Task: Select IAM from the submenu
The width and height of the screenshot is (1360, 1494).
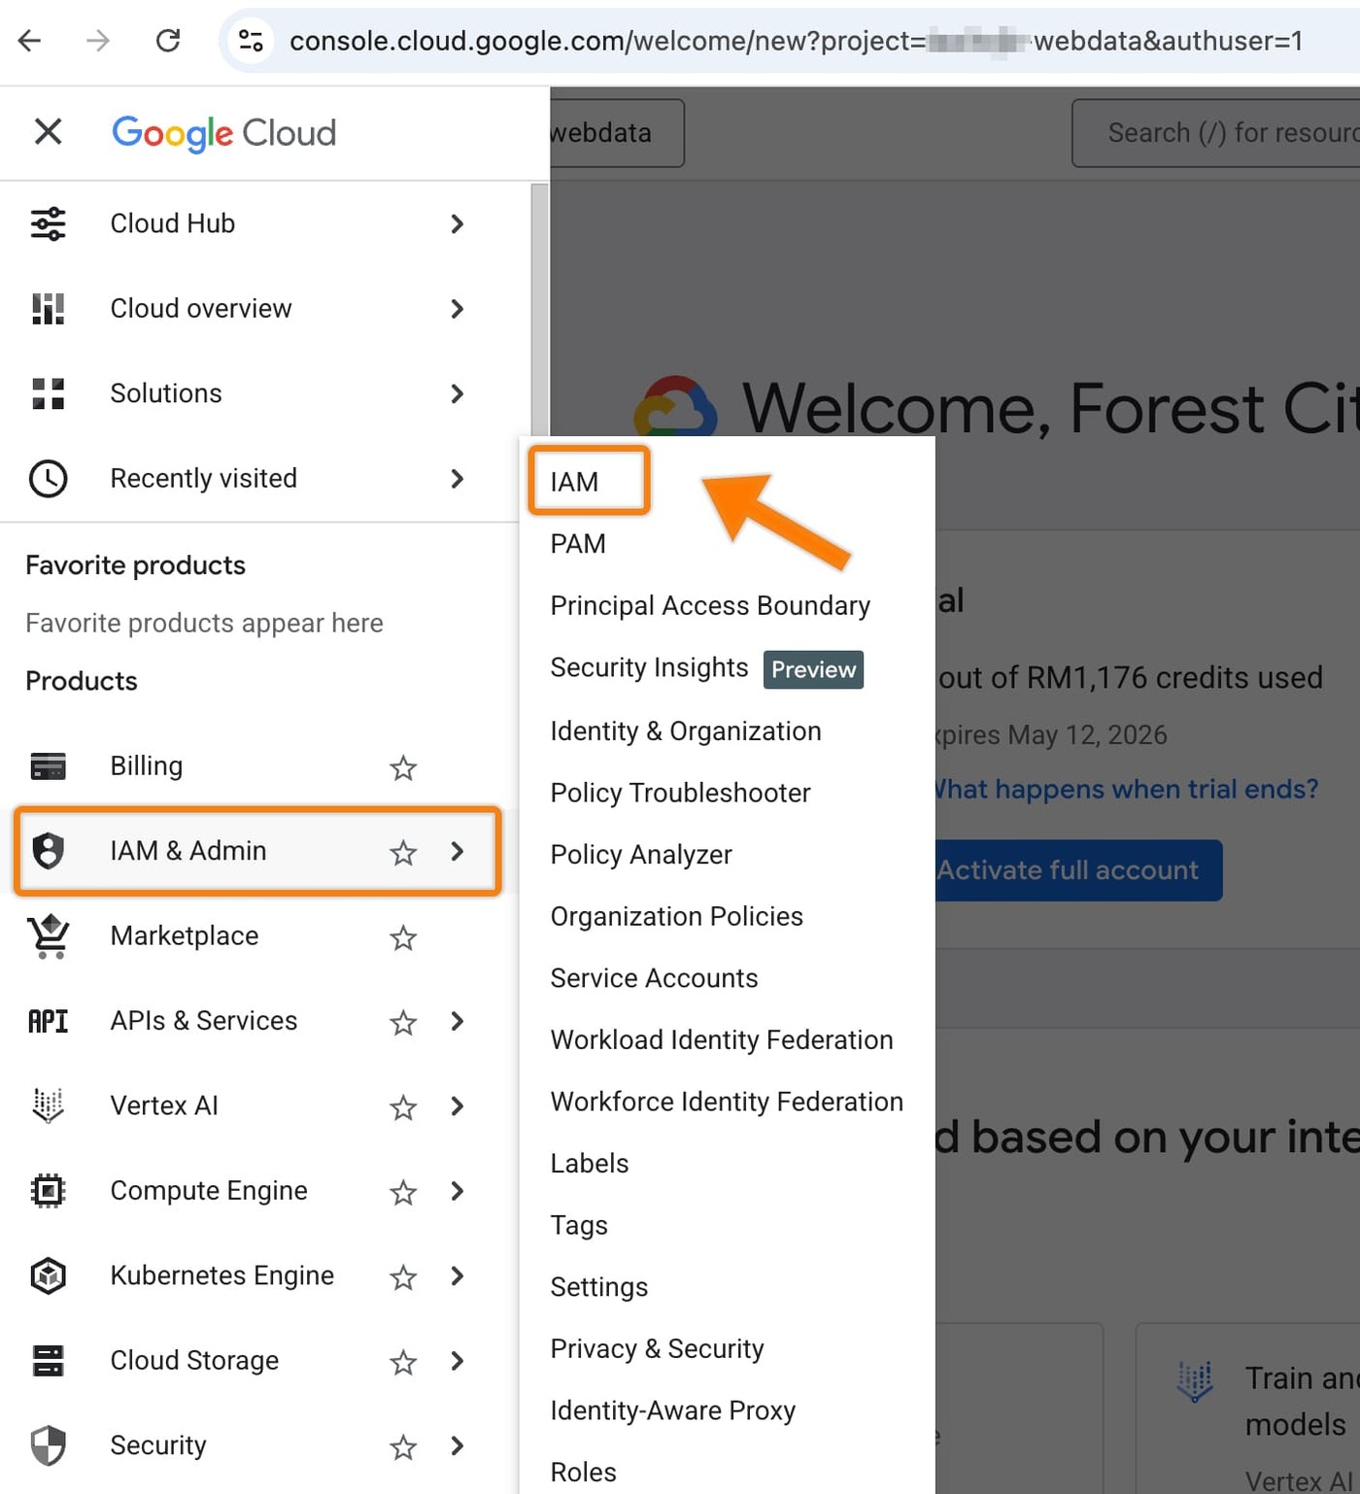Action: point(574,482)
